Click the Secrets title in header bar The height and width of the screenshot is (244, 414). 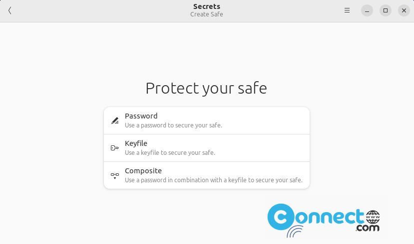207,6
